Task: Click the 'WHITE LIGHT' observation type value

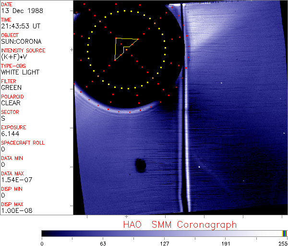Action: point(20,72)
